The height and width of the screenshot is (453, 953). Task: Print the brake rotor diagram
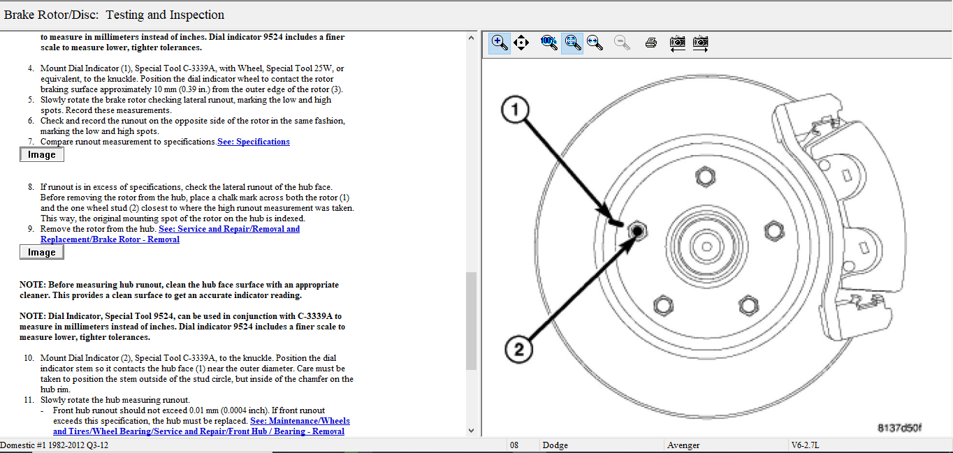click(x=651, y=43)
